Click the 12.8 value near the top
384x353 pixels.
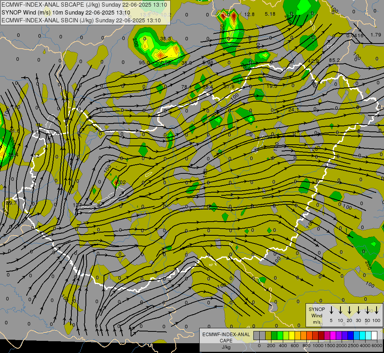(x=249, y=15)
